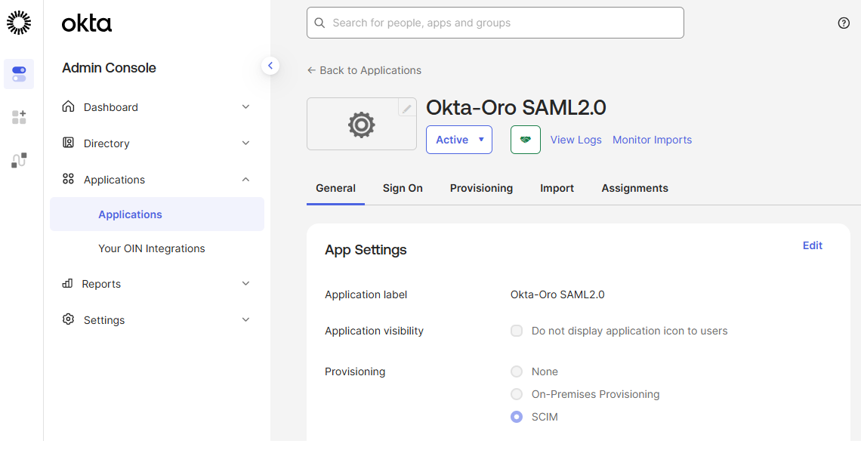Edit the app logo with pencil icon
The height and width of the screenshot is (450, 861).
[407, 108]
